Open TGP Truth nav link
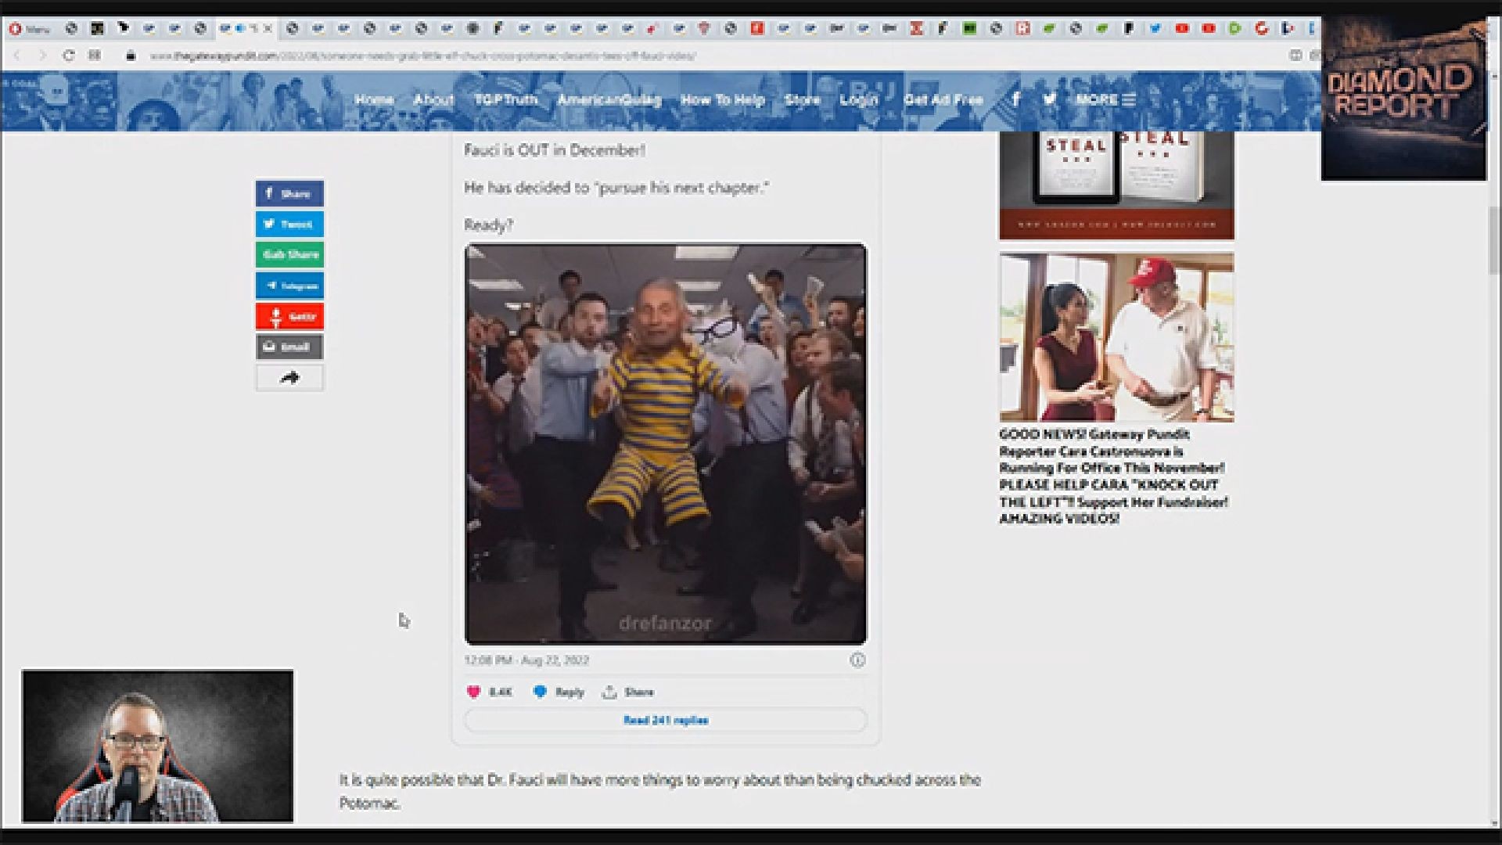 pos(505,99)
